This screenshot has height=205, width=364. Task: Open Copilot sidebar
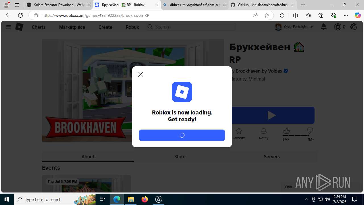(x=357, y=15)
